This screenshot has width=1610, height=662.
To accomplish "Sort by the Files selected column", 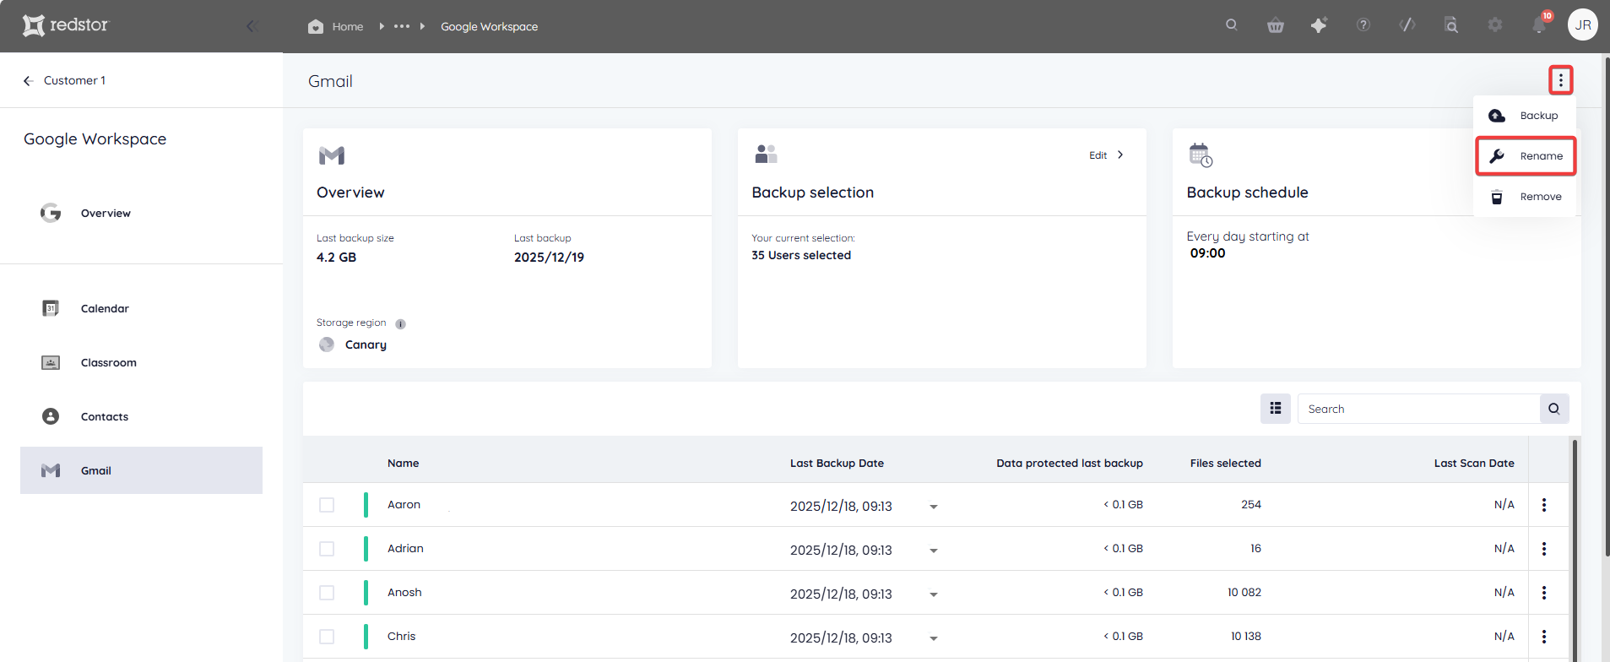I will tap(1225, 464).
